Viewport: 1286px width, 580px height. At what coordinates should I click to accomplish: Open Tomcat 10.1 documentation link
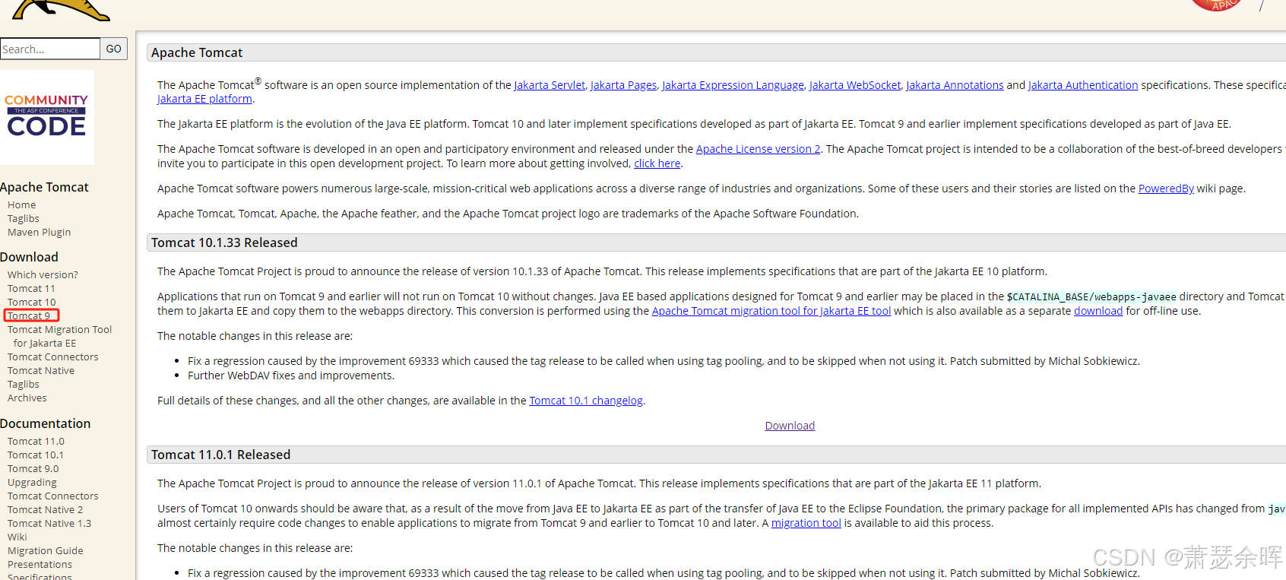point(36,455)
